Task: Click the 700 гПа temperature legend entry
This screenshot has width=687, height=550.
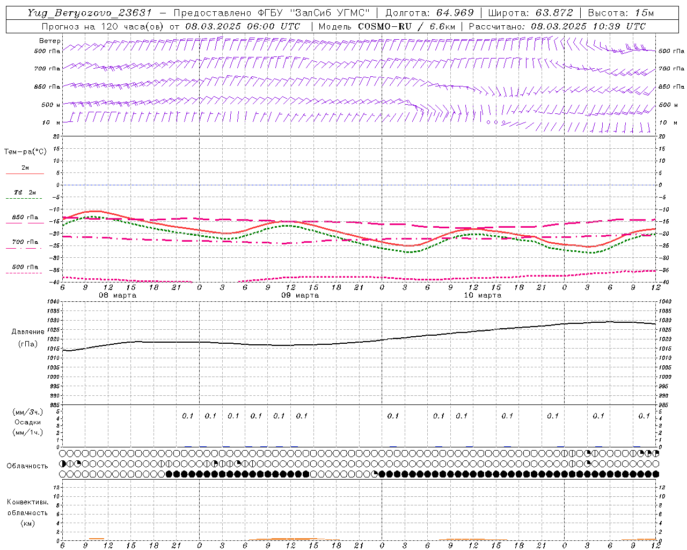Action: coord(25,242)
